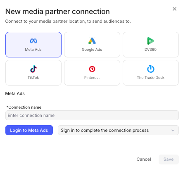Viewport: 183px width, 169px height.
Task: Switch to the Pinterest card label
Action: coord(92,78)
